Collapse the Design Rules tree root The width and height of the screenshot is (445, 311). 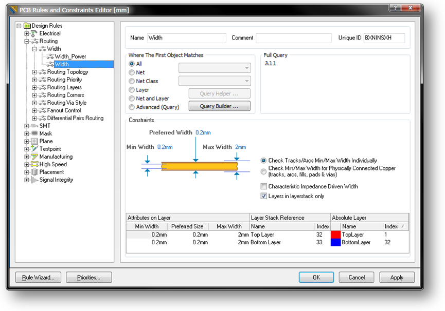click(x=19, y=26)
